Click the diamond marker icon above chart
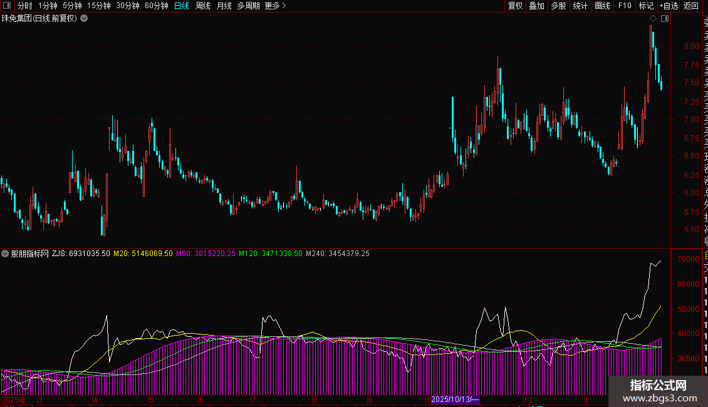 pyautogui.click(x=653, y=19)
